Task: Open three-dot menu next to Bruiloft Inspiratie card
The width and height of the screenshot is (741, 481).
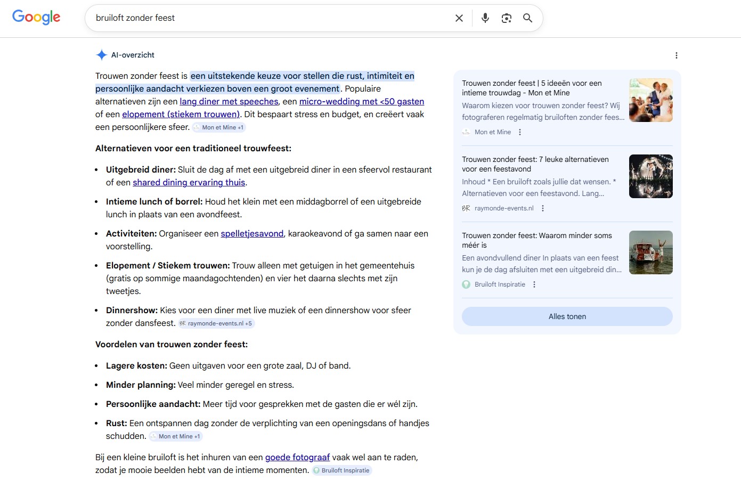Action: [534, 284]
